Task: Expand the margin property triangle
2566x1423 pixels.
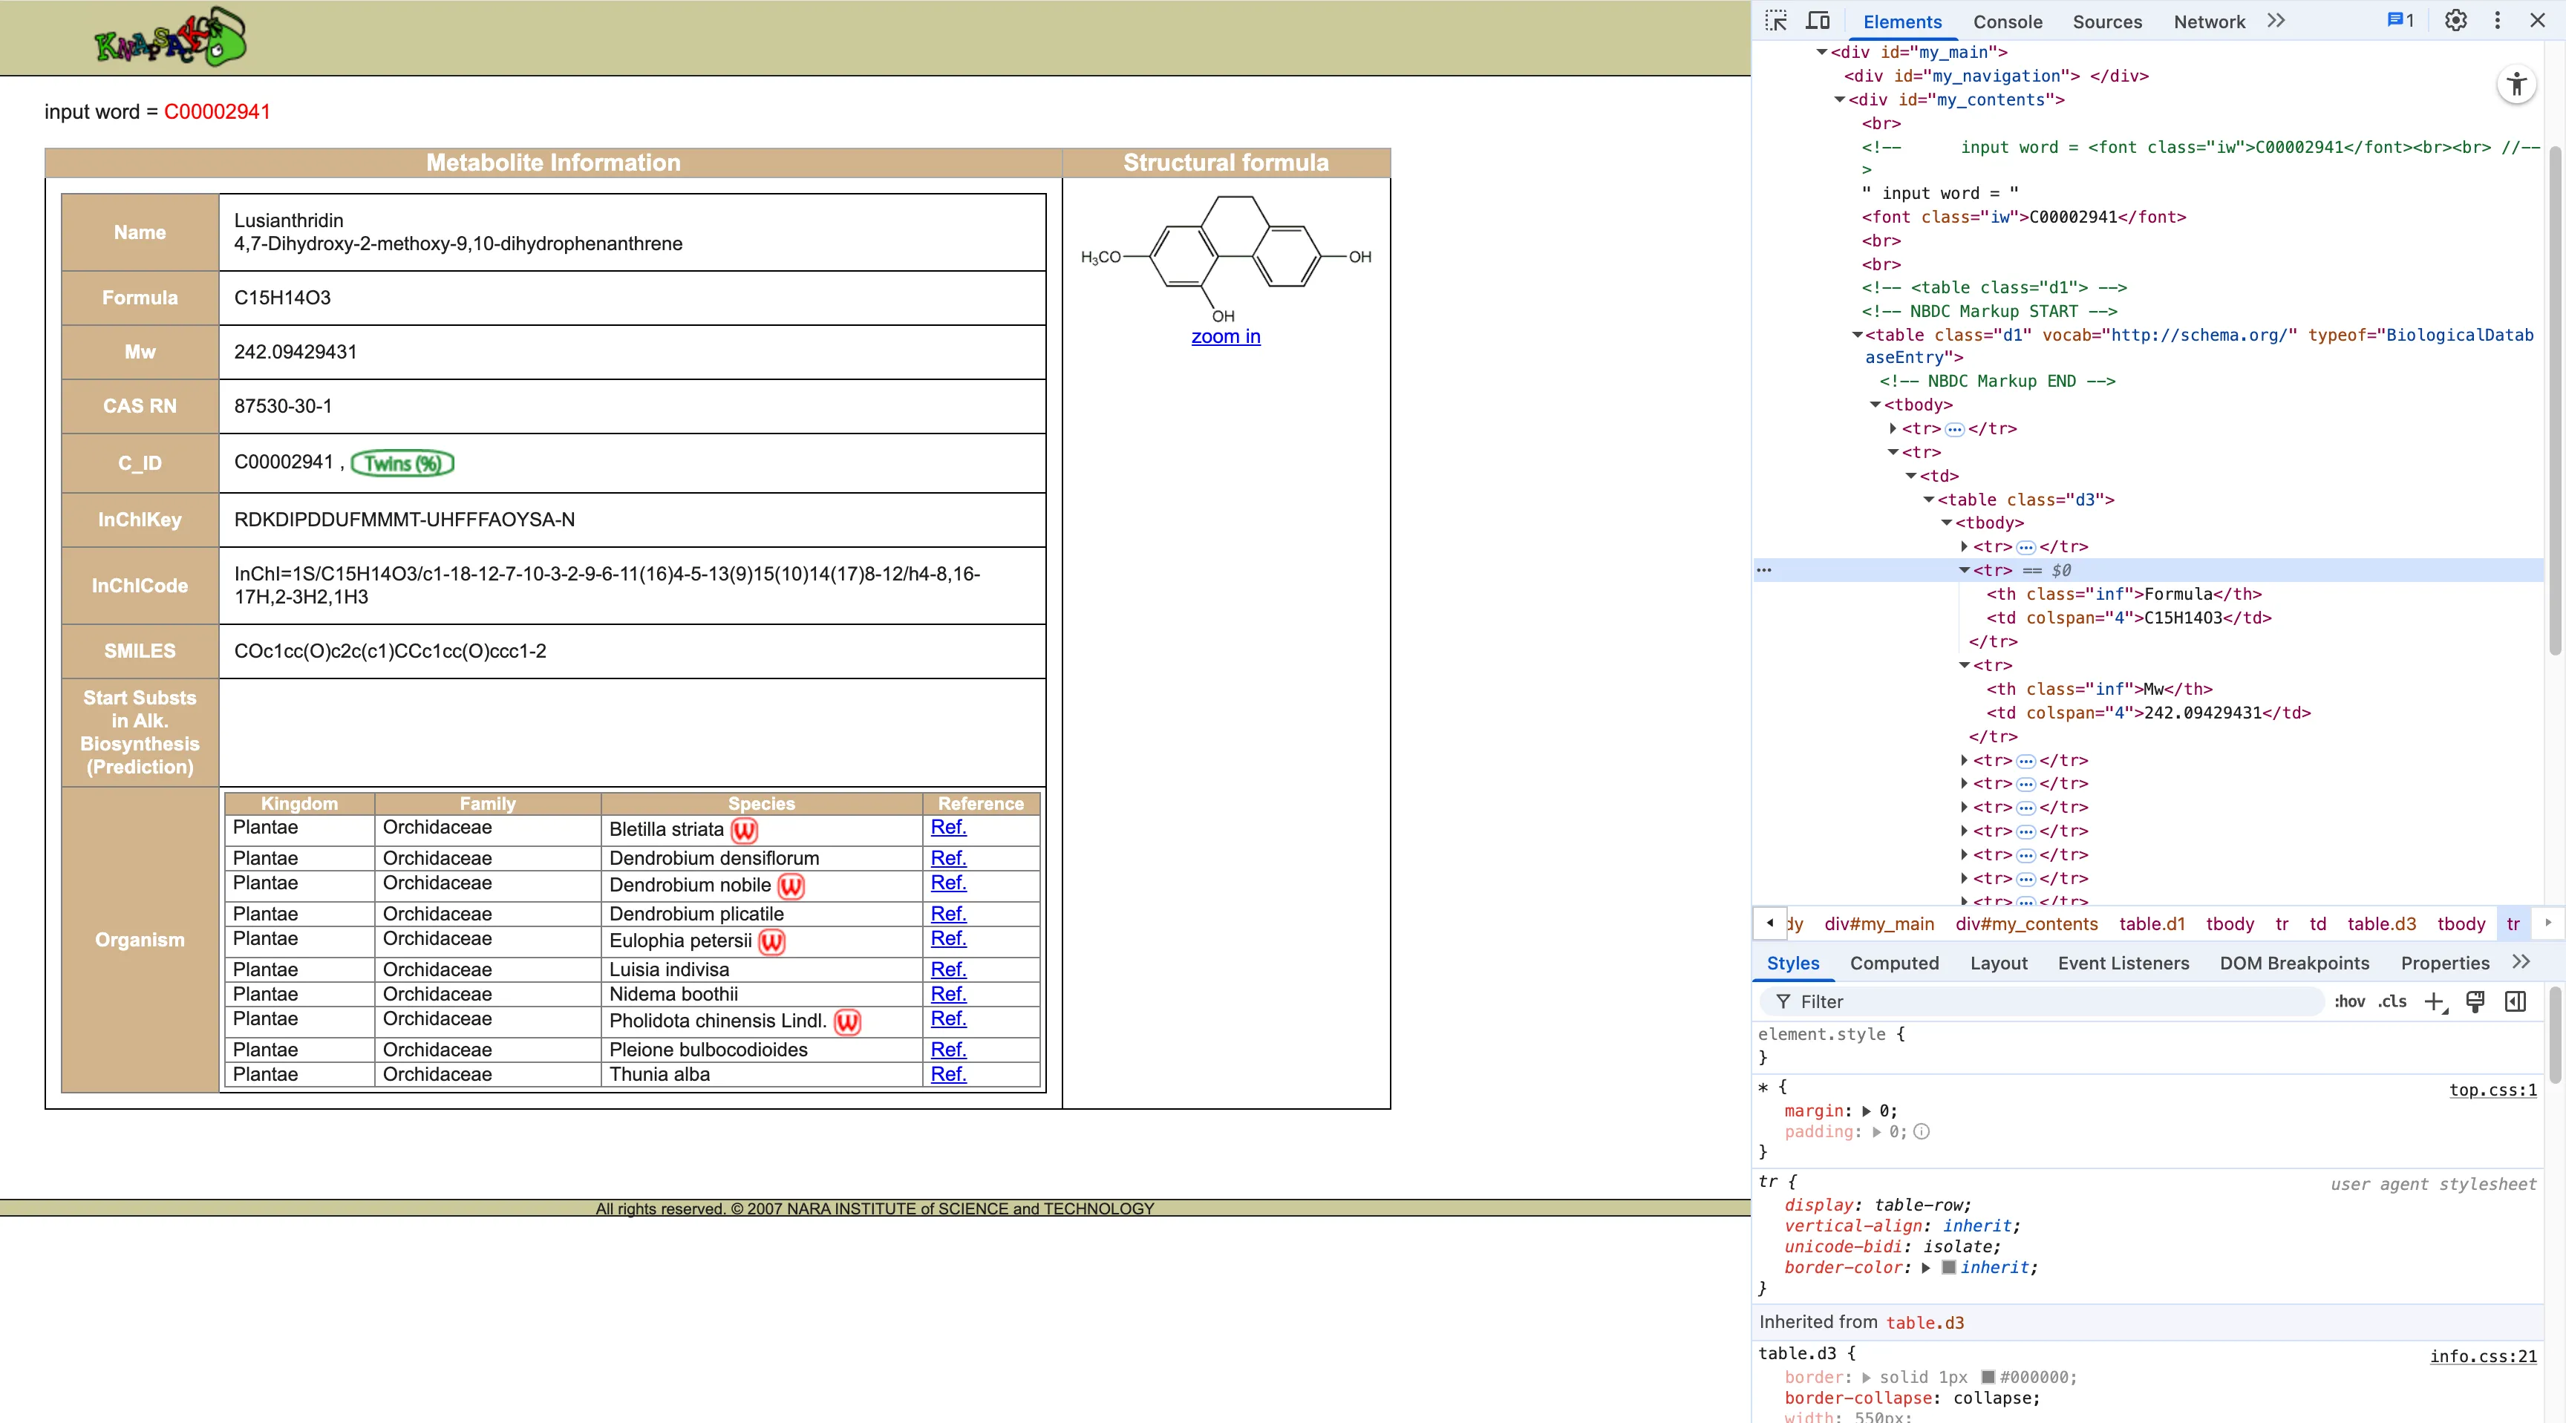Action: point(1866,1111)
